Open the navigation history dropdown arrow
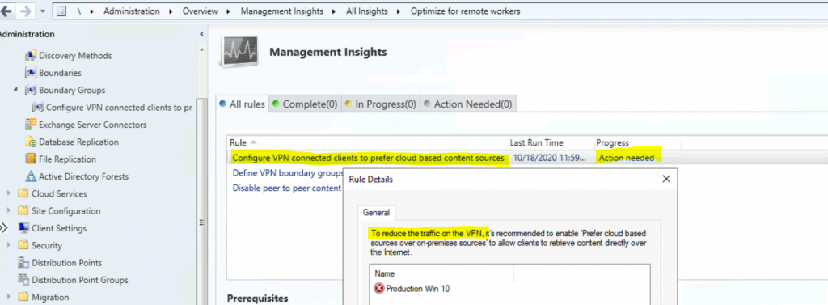This screenshot has height=305, width=828. (42, 11)
